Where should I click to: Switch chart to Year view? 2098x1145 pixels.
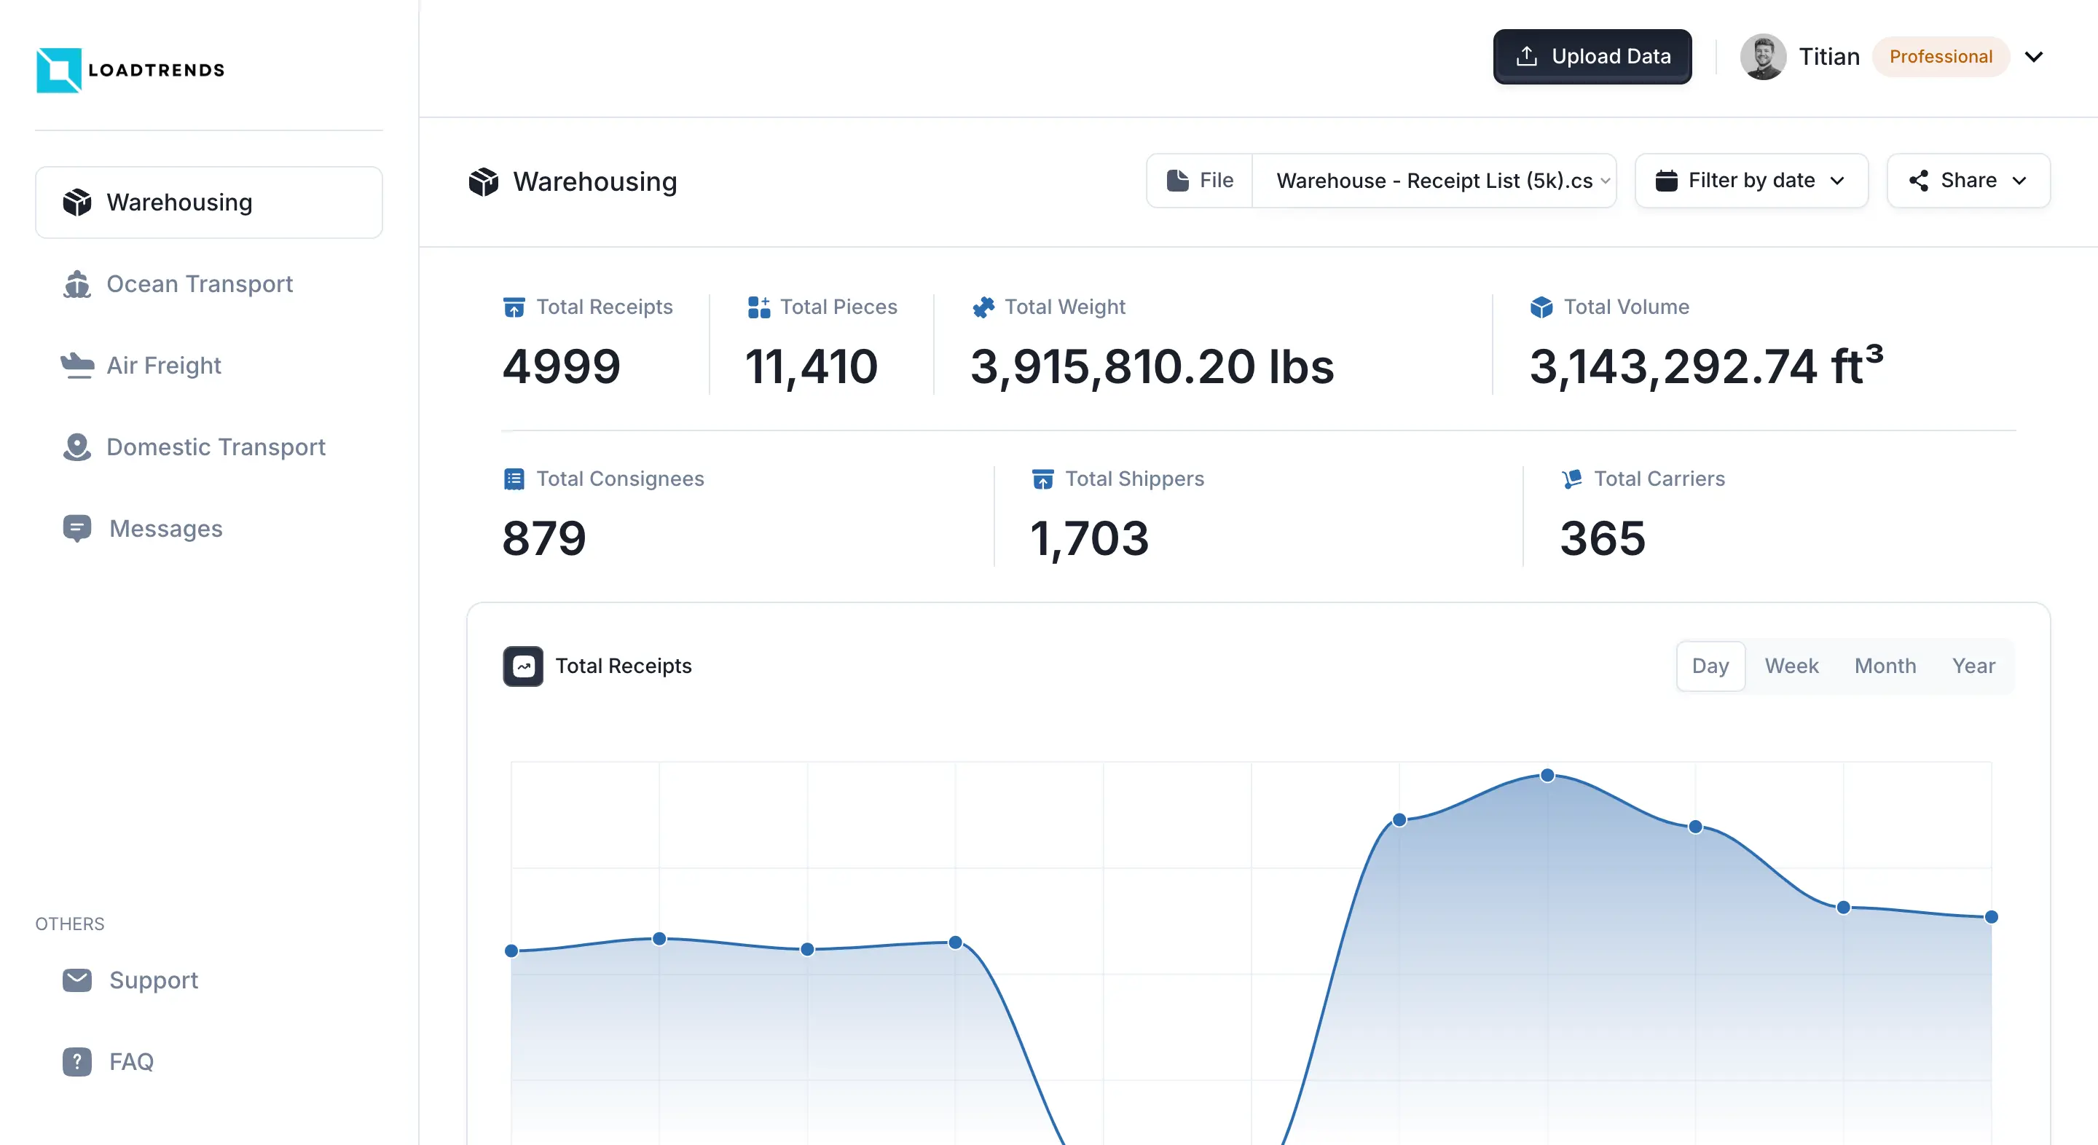click(x=1973, y=666)
